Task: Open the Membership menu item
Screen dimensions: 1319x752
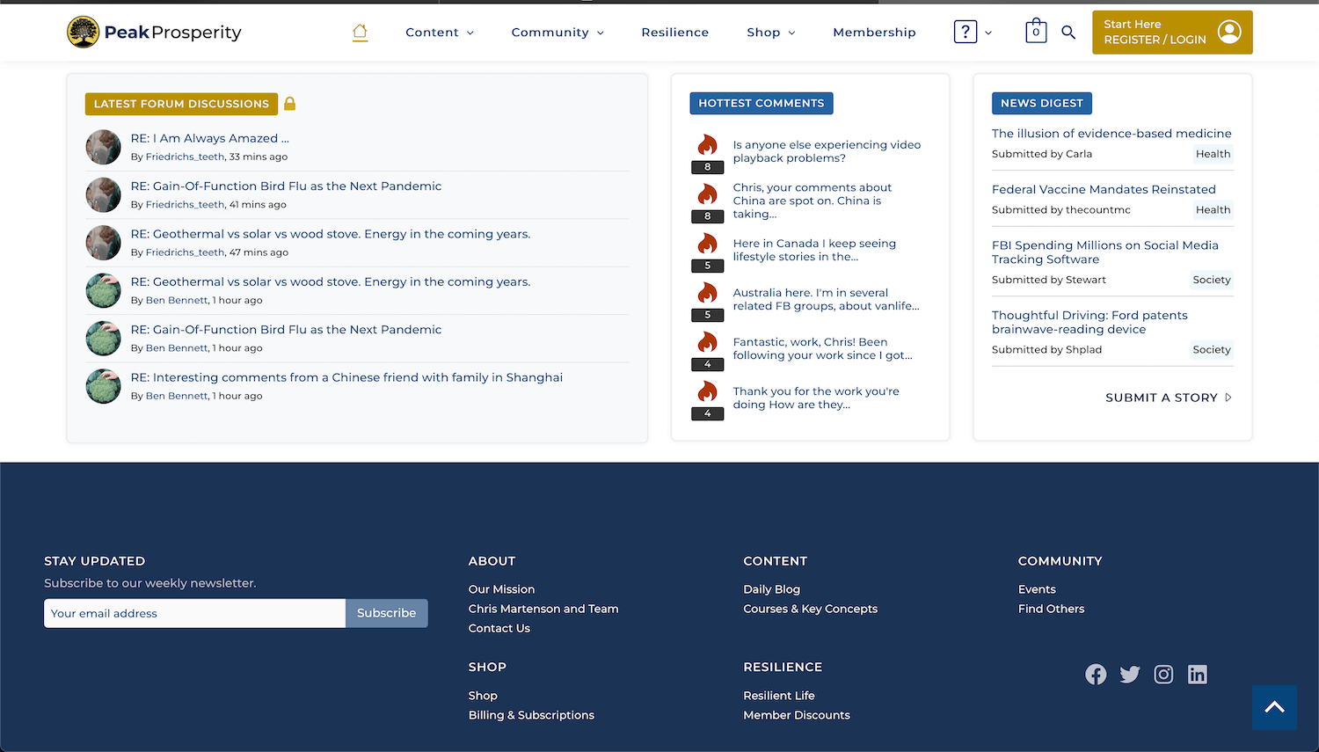Action: tap(874, 33)
